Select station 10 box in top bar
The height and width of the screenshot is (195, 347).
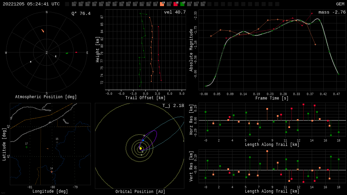(x=135, y=4)
